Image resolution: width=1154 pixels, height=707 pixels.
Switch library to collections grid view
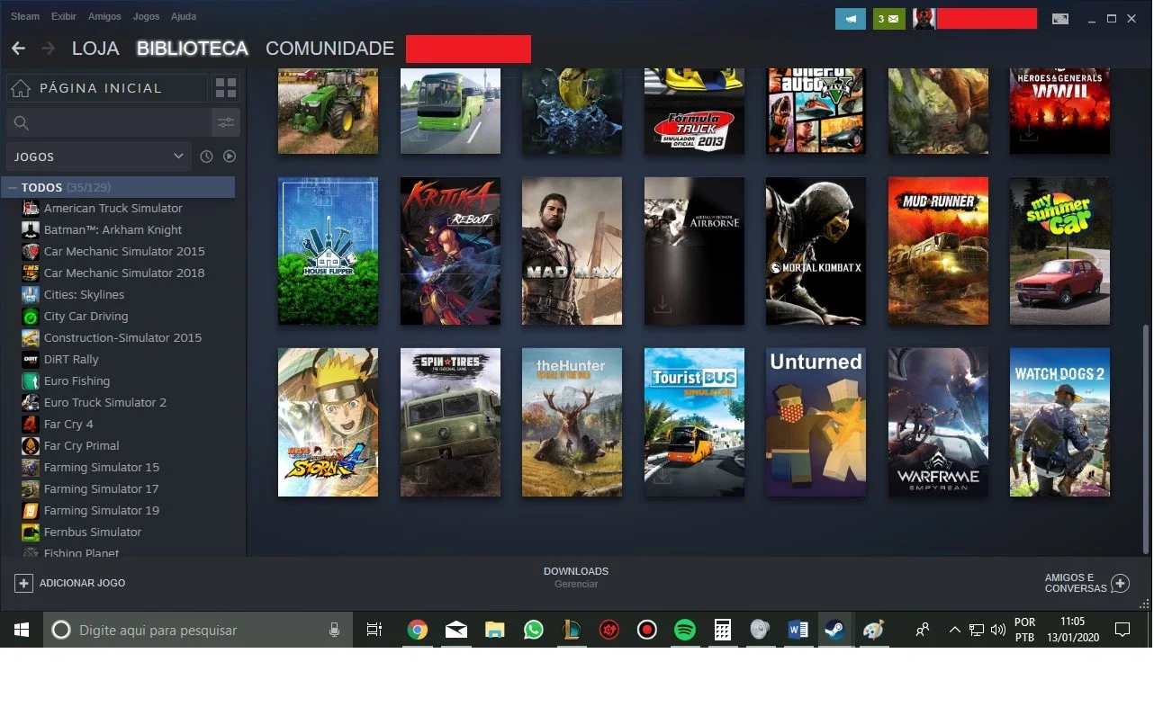pos(226,88)
